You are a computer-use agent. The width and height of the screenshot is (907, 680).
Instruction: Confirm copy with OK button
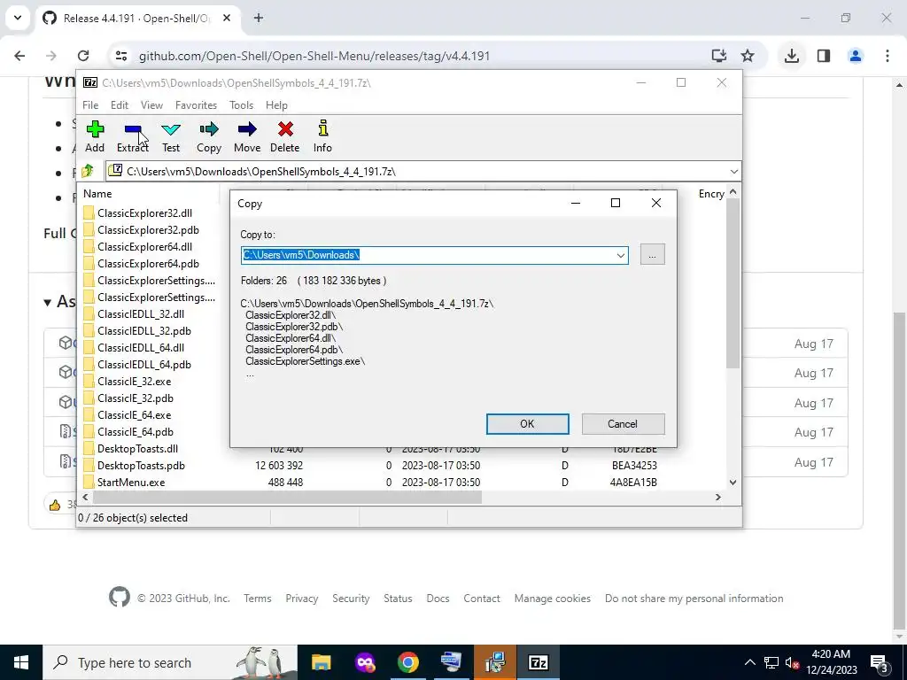pyautogui.click(x=527, y=424)
